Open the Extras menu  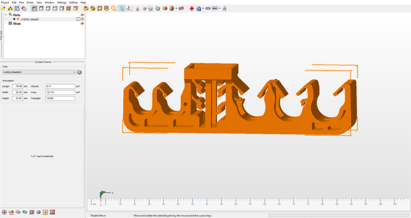click(30, 2)
